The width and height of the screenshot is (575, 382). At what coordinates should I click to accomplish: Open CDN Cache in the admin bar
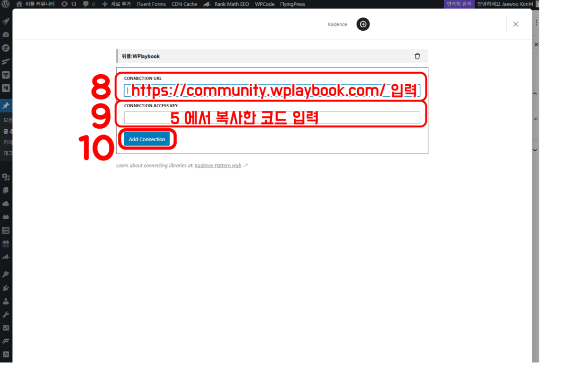click(x=184, y=4)
